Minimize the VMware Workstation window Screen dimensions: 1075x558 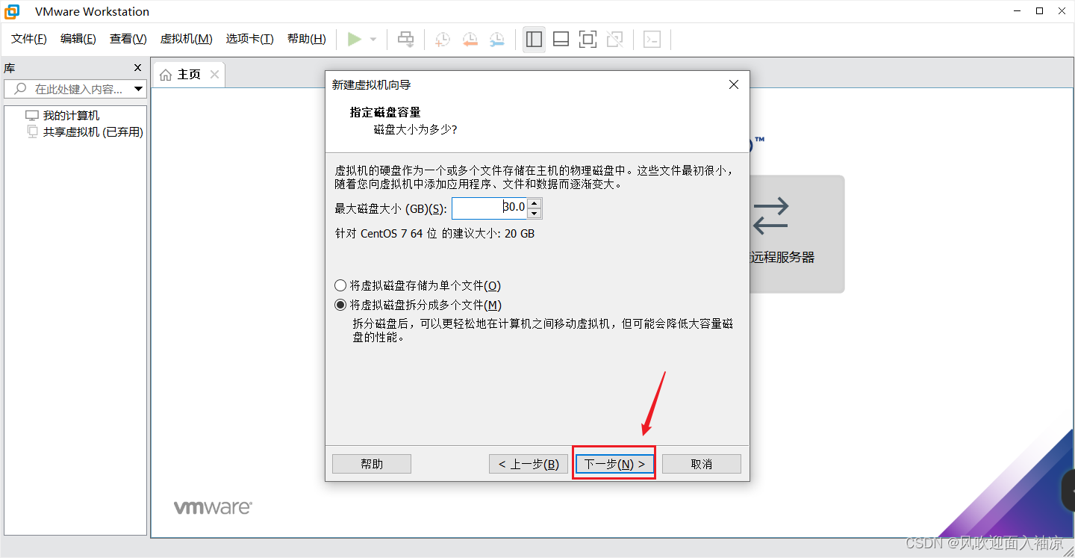coord(1016,11)
